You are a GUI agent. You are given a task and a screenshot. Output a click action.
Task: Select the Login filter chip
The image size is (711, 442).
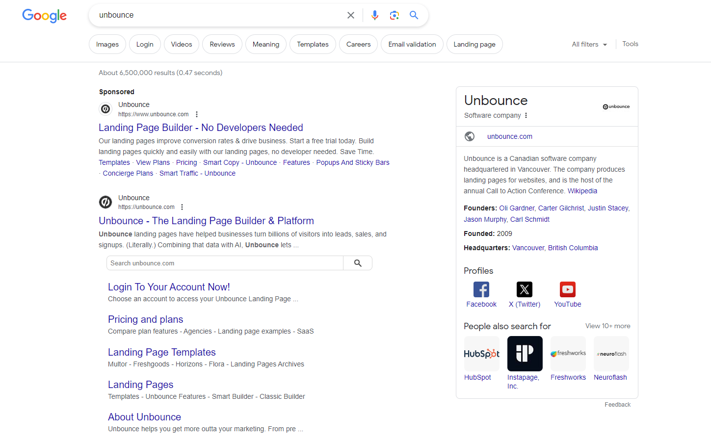[145, 44]
